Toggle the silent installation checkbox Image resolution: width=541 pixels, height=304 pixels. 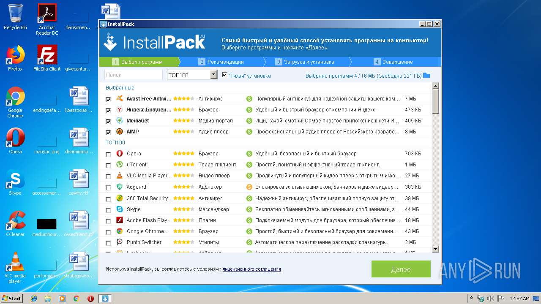click(224, 75)
